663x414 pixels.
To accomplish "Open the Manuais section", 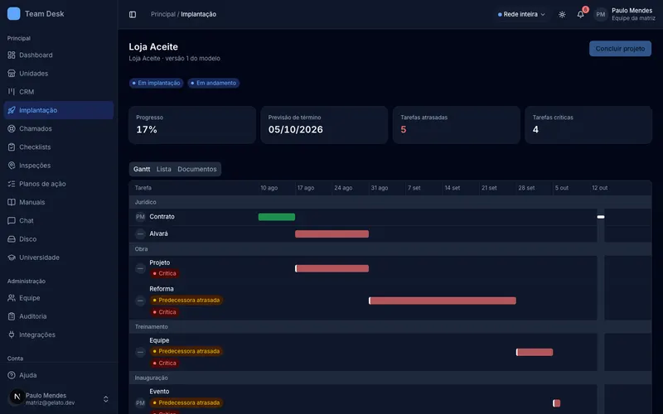I will point(58,202).
